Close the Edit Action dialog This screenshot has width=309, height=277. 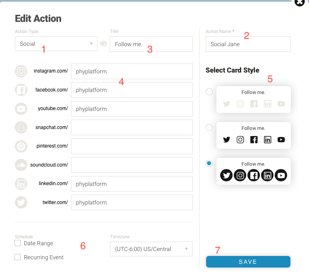pos(299,2)
